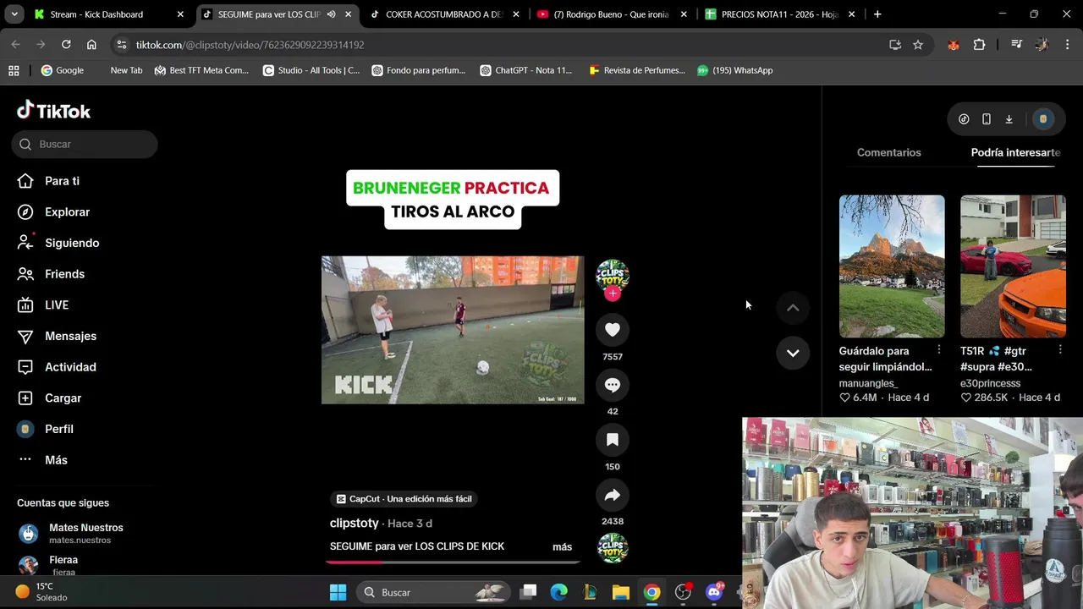Open the Chrome three-dot menu
The width and height of the screenshot is (1083, 609).
(1067, 45)
